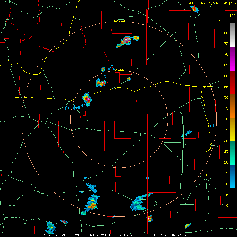Click the 20 value on the color scale
237x237 pixels.
coord(226,162)
